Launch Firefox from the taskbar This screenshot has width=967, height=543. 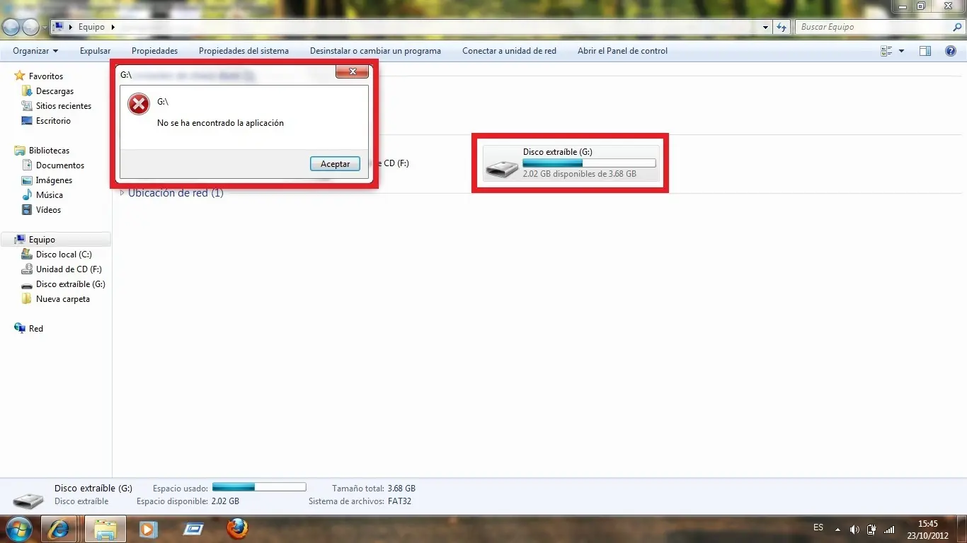click(237, 529)
